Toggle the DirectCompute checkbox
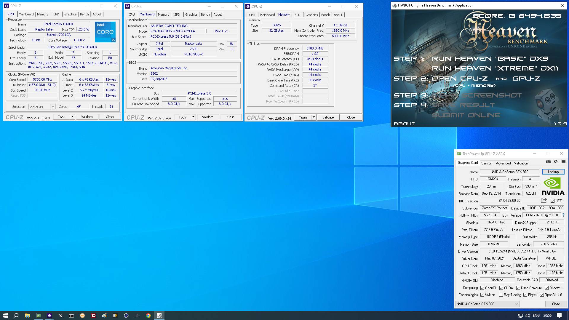569x320 pixels. [518, 288]
